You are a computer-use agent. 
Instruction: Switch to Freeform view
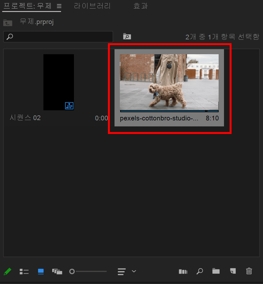point(57,271)
